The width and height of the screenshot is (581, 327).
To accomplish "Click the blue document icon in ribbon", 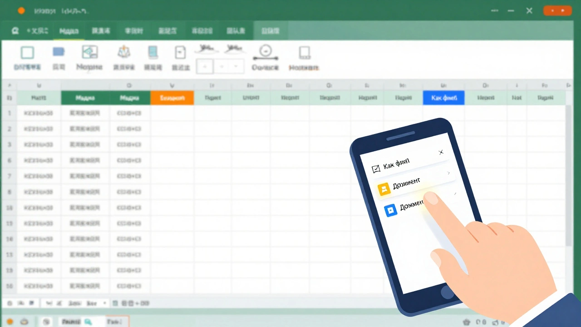I will tap(153, 52).
